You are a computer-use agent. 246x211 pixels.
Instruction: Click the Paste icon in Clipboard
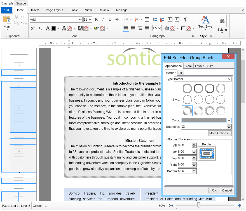[7, 20]
